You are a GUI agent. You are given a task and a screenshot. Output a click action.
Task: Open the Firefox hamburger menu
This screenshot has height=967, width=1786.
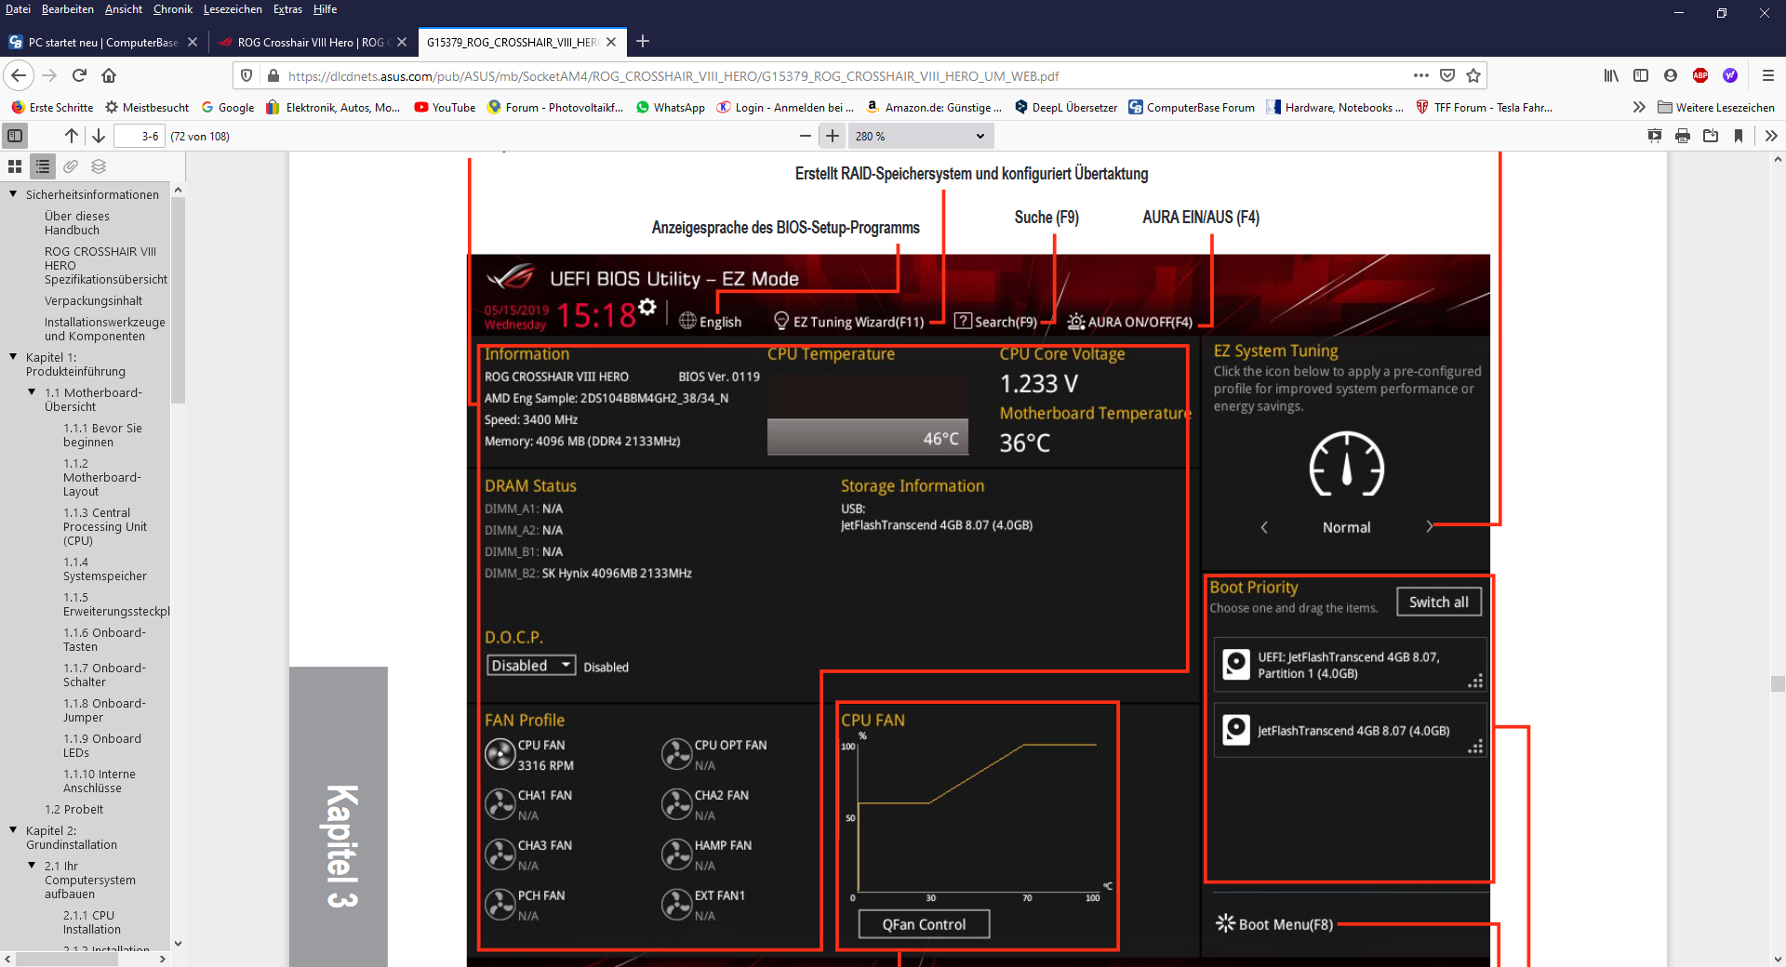pos(1768,75)
